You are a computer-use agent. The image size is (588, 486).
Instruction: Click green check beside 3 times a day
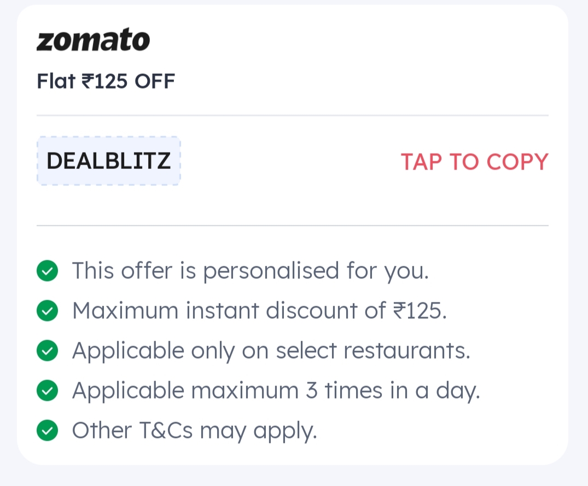[x=48, y=391]
